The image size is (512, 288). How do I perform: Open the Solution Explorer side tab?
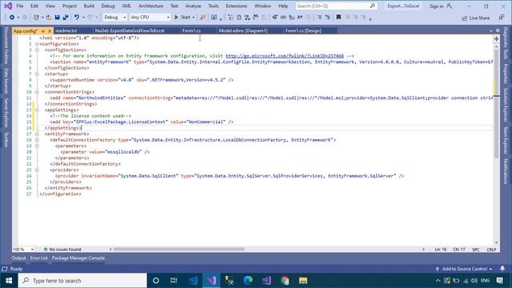coord(505,105)
